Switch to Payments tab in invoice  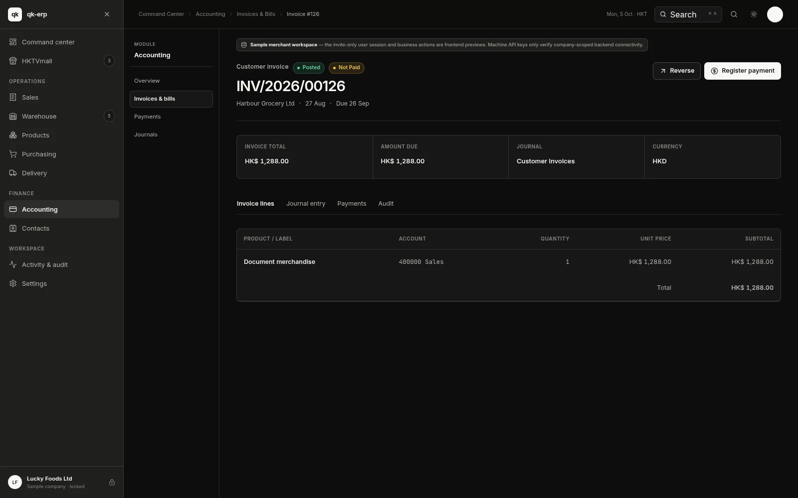tap(352, 204)
